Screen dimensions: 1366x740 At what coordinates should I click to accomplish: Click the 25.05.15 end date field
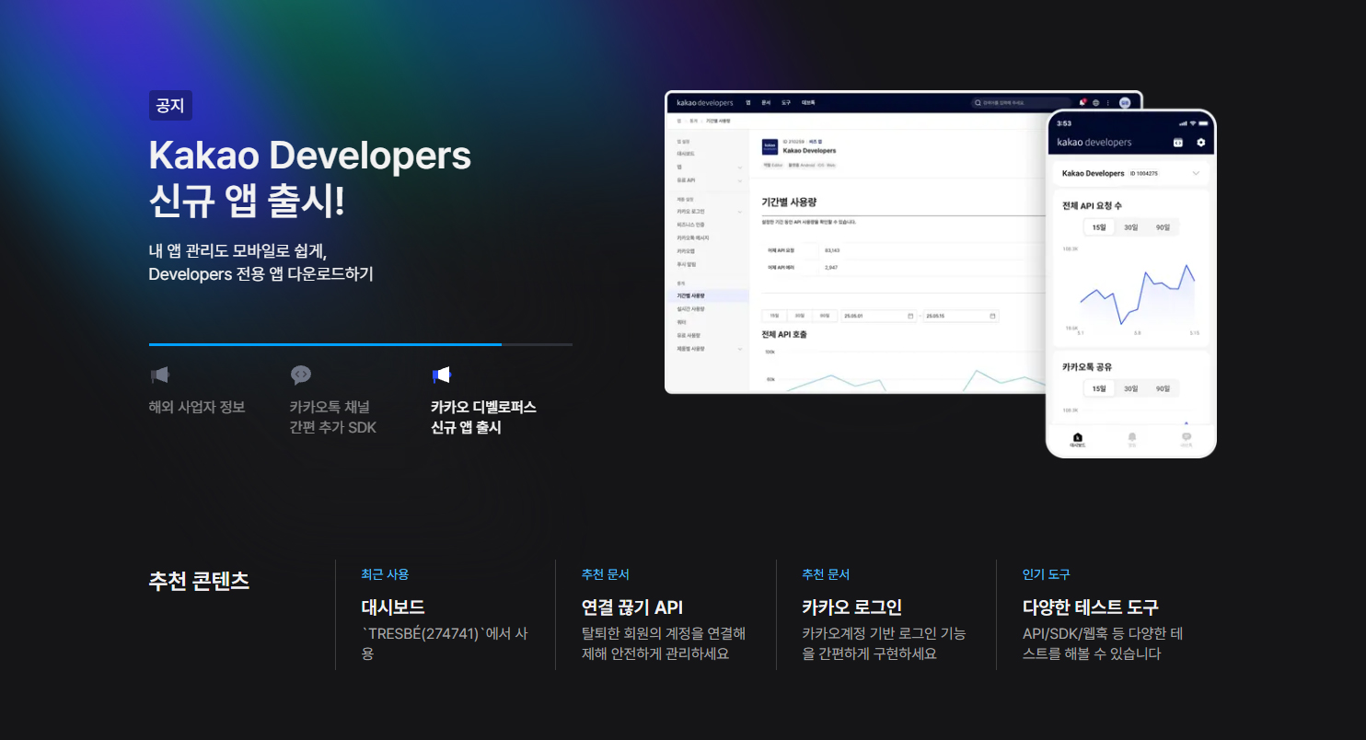[961, 316]
